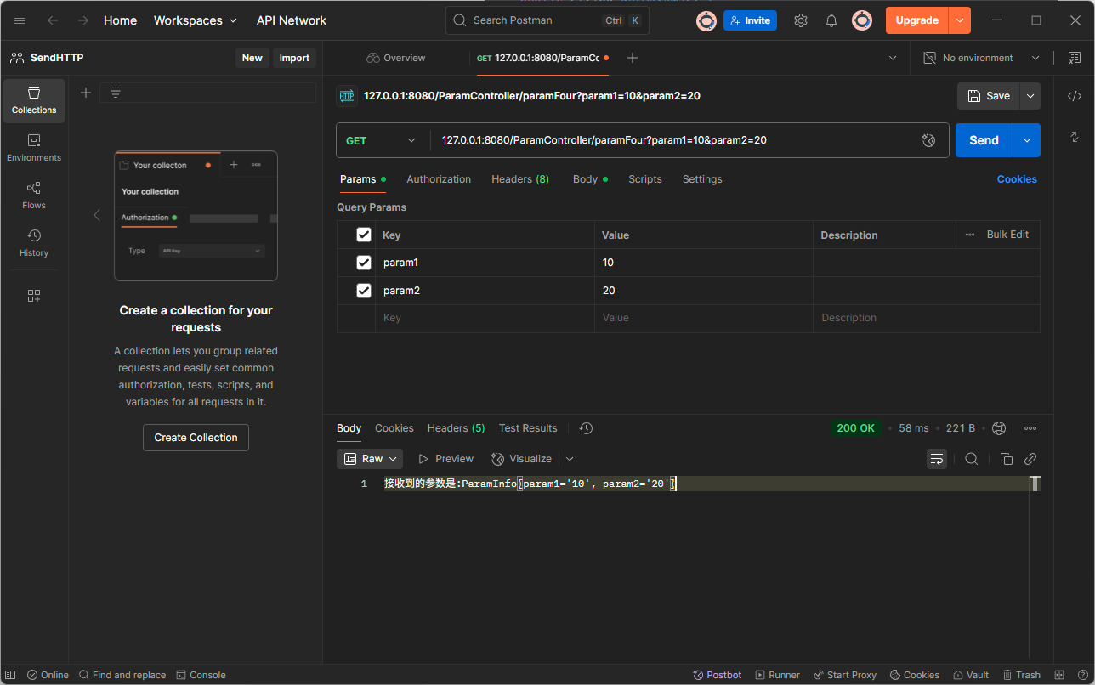
Task: Open the Environments sidebar panel
Action: coord(34,148)
